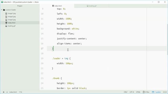
Task: Click the image2.jpg file icon
Action: click(x=6, y=16)
